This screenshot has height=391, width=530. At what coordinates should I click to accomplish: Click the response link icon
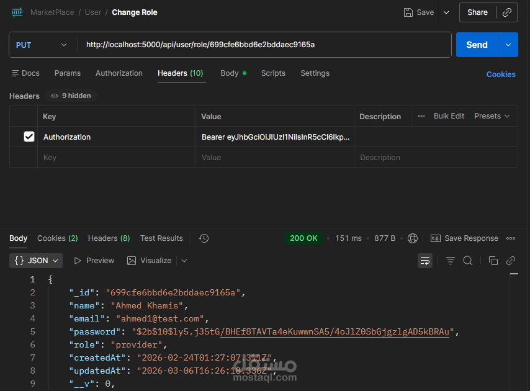(511, 261)
